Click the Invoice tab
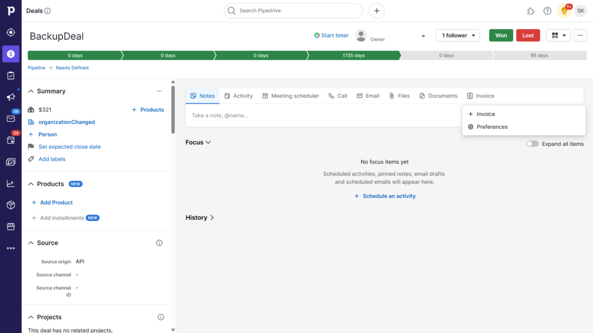The image size is (593, 333). point(481,96)
